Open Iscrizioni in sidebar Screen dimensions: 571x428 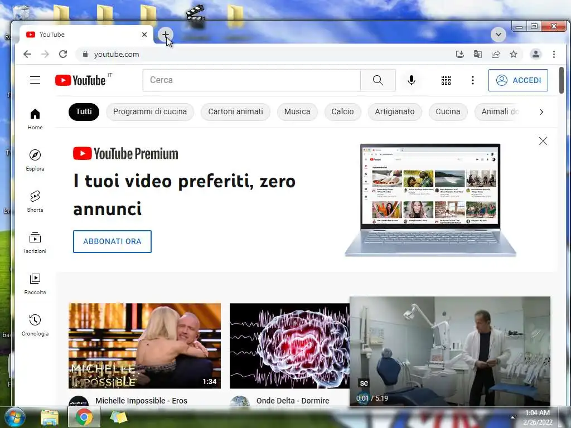[35, 243]
